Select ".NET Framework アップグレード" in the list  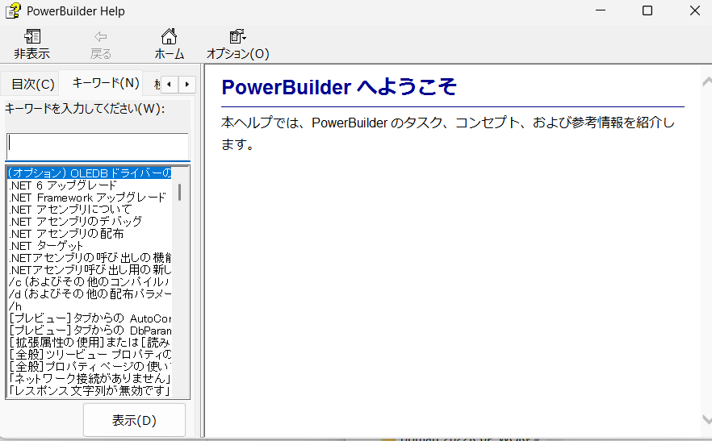(87, 198)
